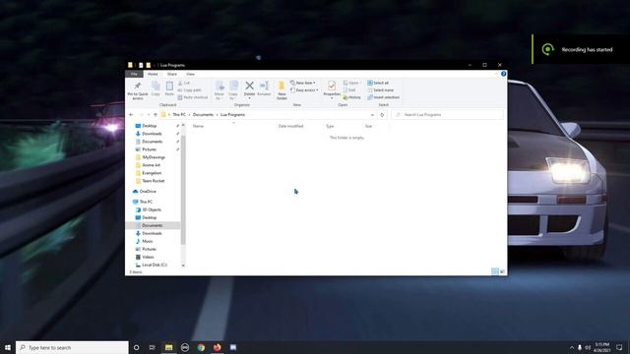Click Search Lua Programs field
The width and height of the screenshot is (630, 354).
447,115
